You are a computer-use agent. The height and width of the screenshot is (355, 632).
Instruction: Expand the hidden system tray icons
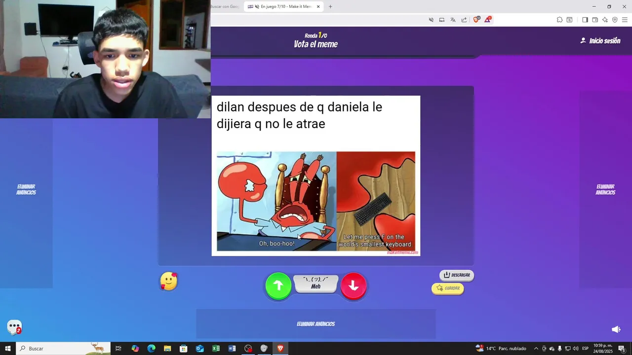coord(536,349)
